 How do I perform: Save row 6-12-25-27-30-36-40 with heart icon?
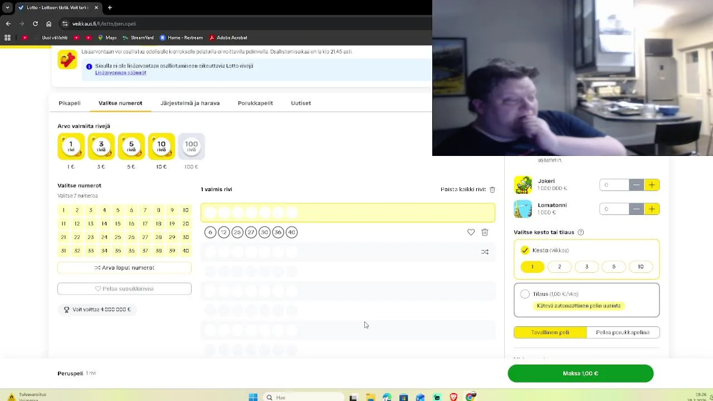point(471,232)
